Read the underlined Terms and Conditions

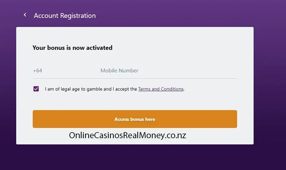point(161,89)
